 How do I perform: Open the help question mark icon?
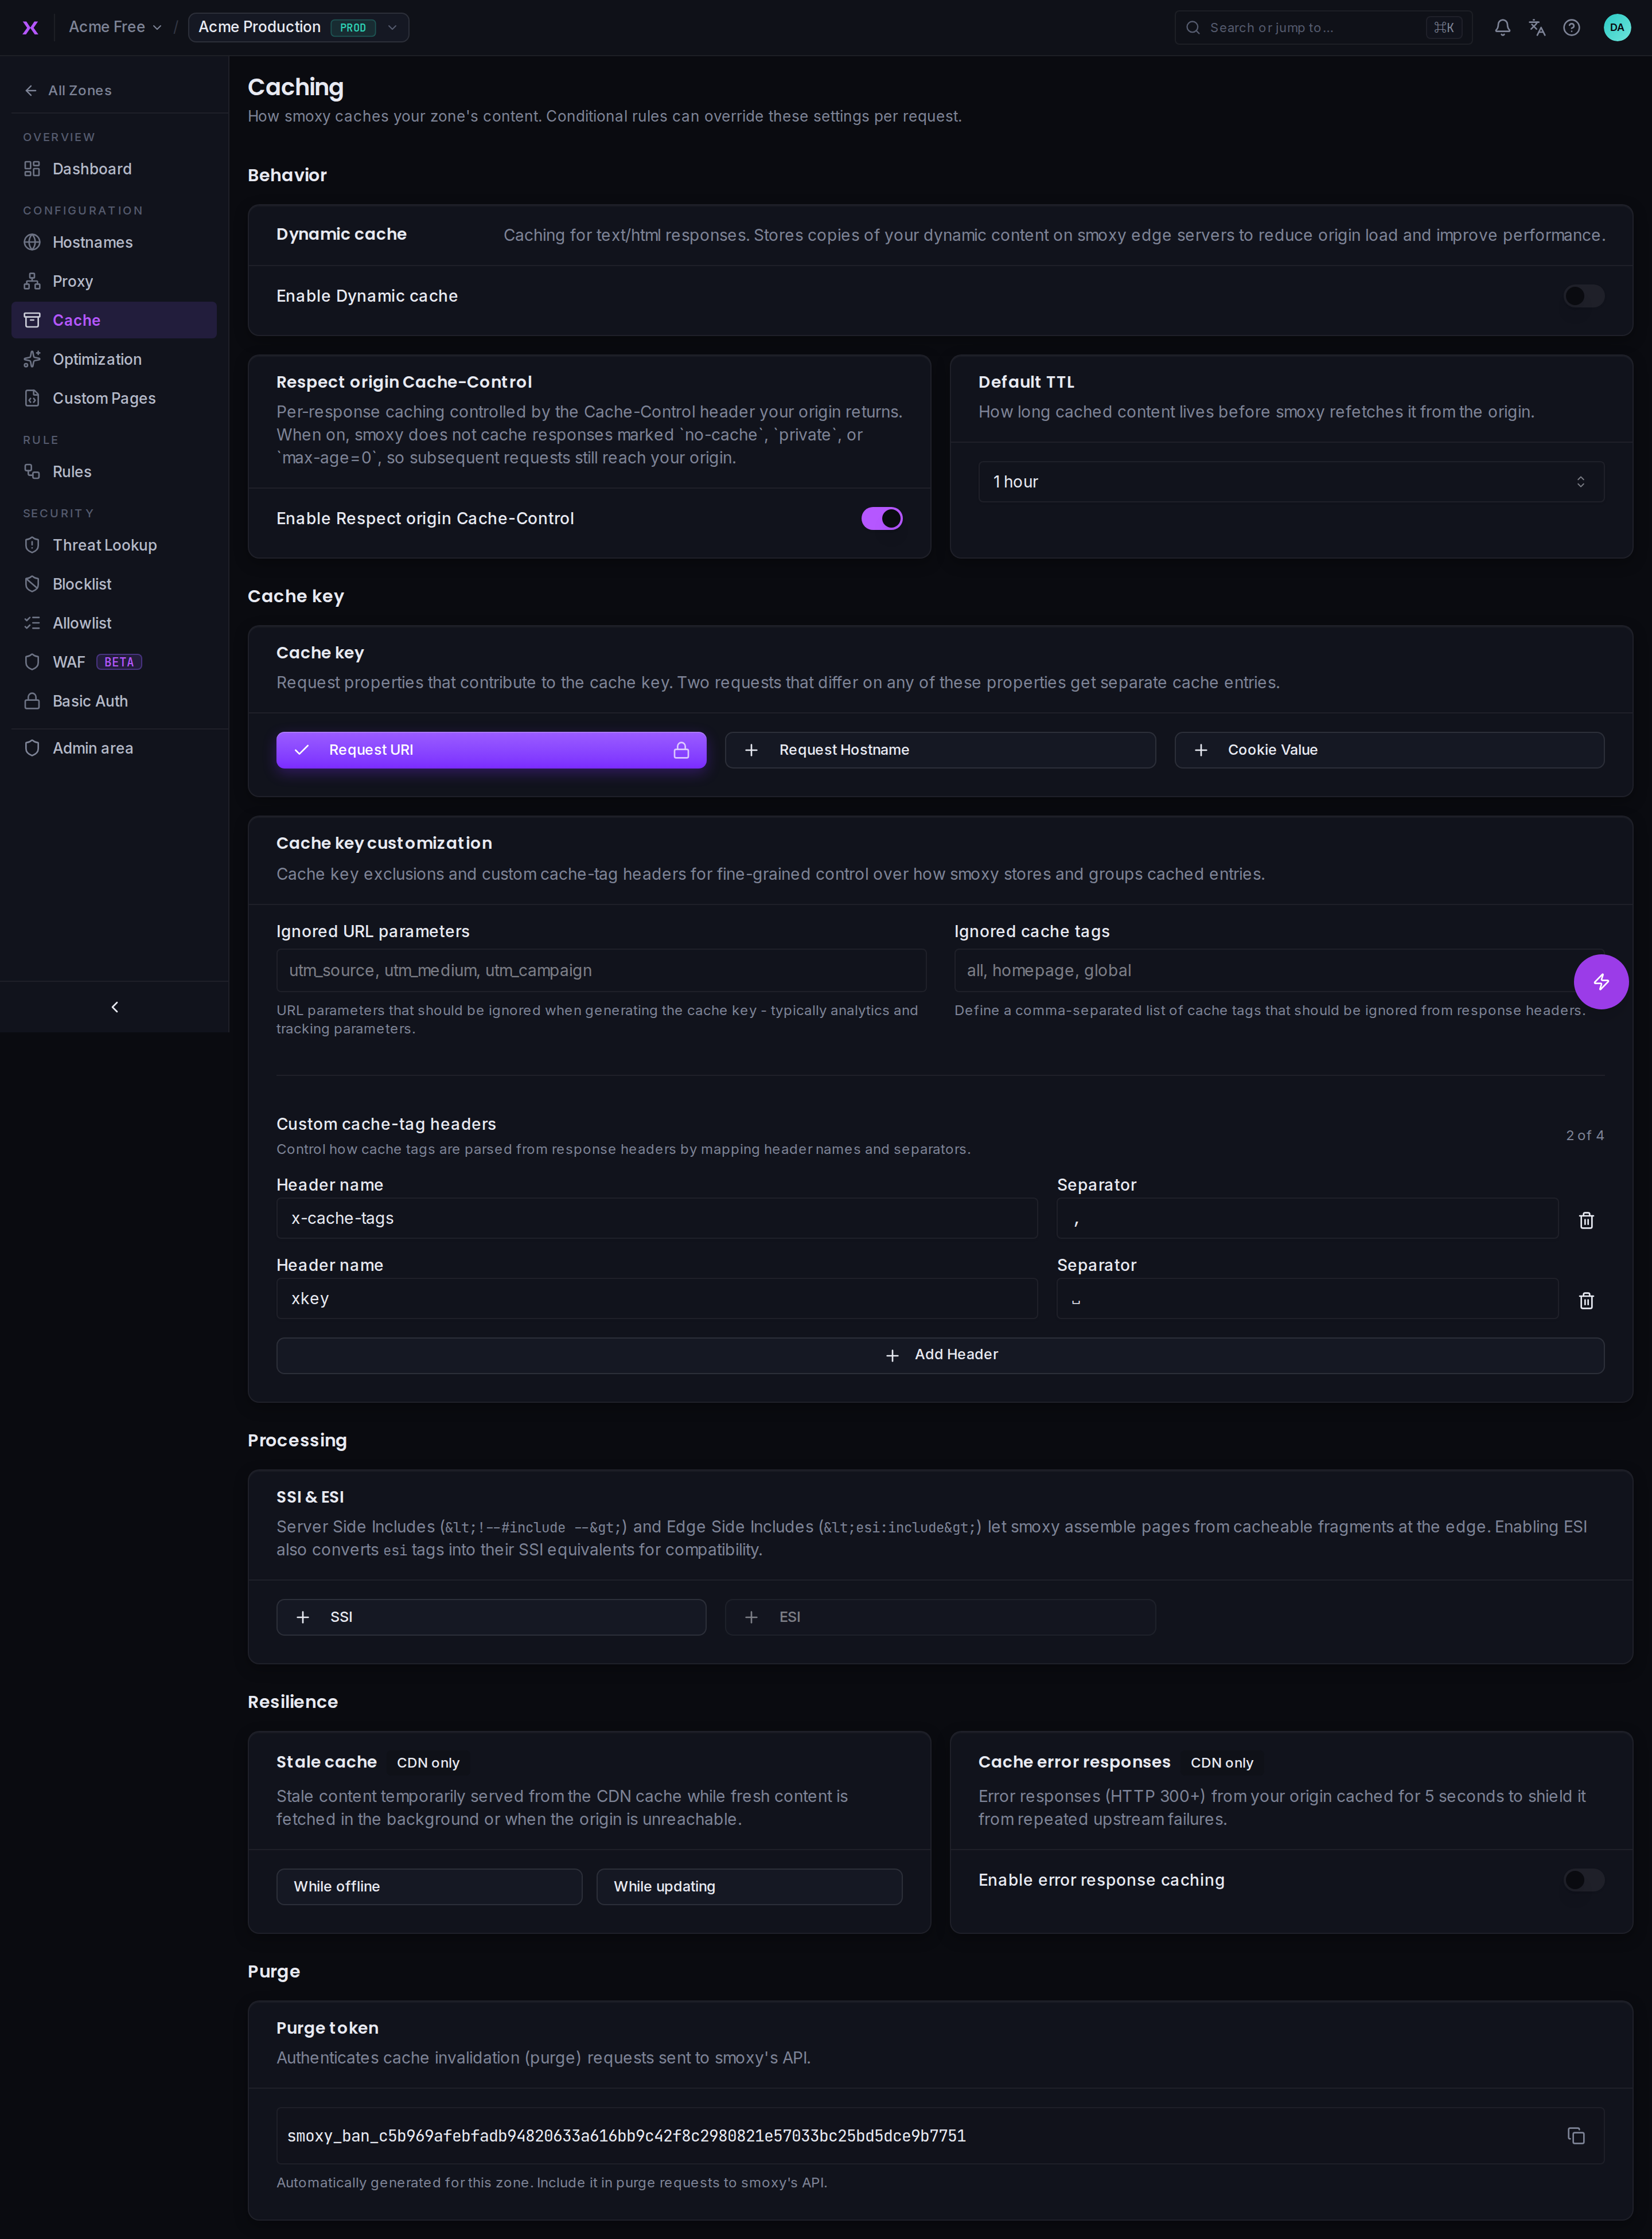(1572, 28)
